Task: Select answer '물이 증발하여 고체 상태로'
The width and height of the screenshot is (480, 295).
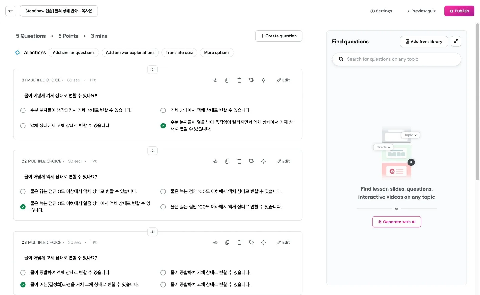Action: pos(163,285)
